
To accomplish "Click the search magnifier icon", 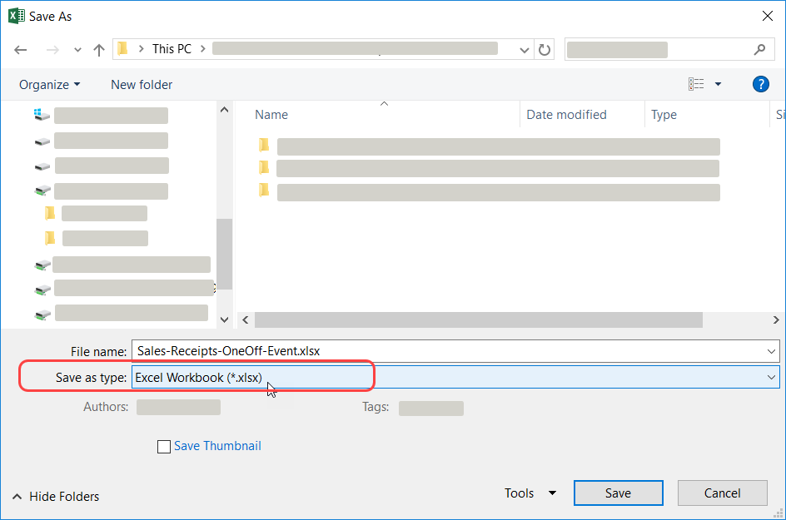I will [x=759, y=49].
